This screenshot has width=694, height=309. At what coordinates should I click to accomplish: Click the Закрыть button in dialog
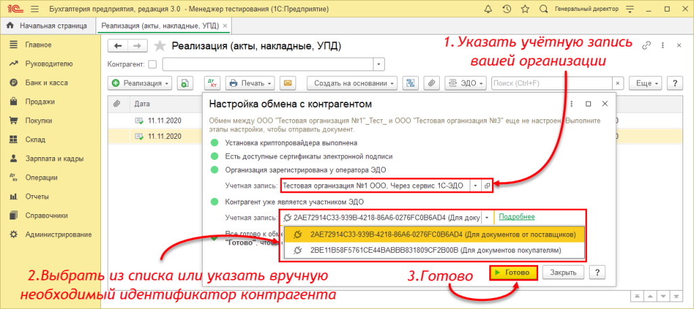(x=563, y=272)
